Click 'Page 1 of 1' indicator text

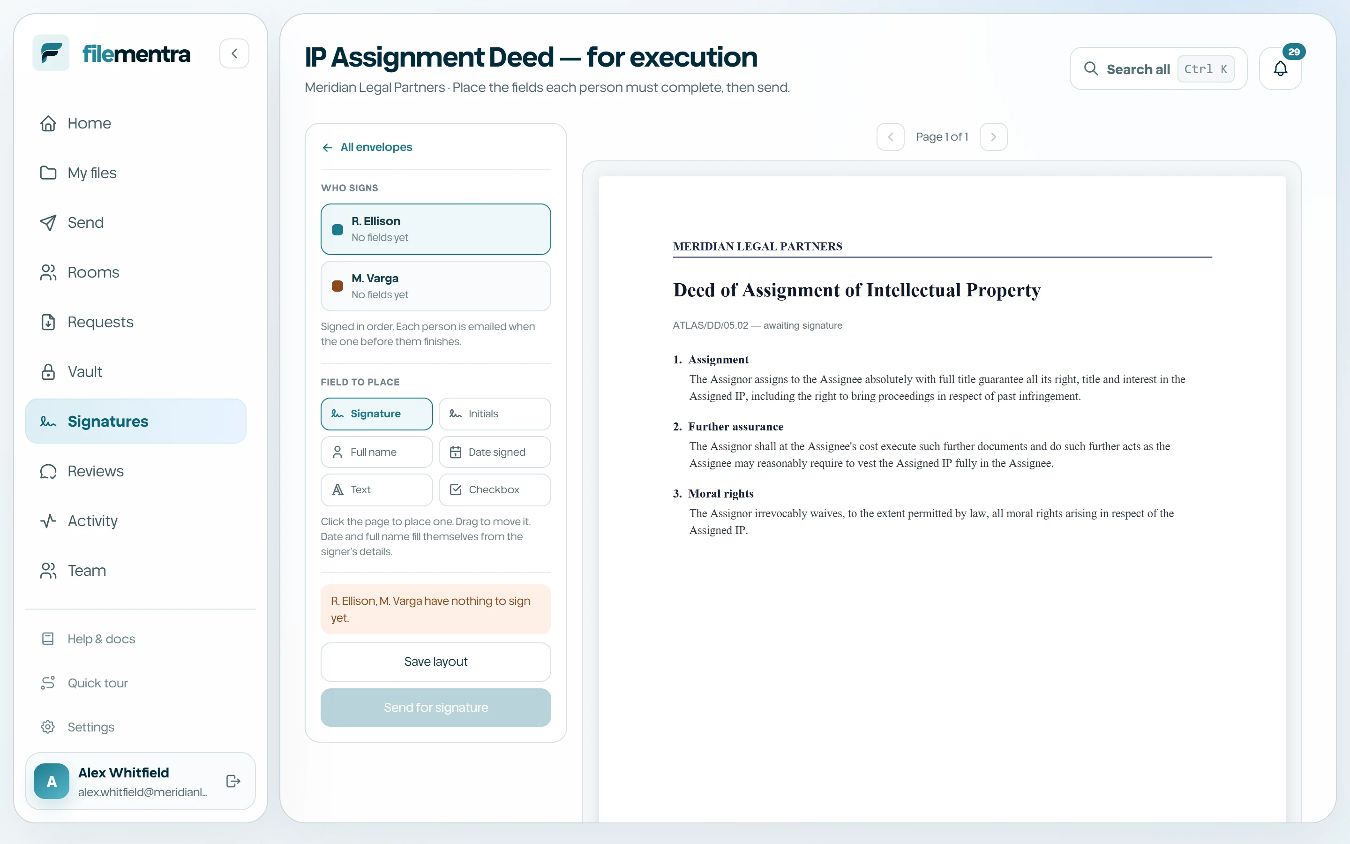(x=942, y=137)
